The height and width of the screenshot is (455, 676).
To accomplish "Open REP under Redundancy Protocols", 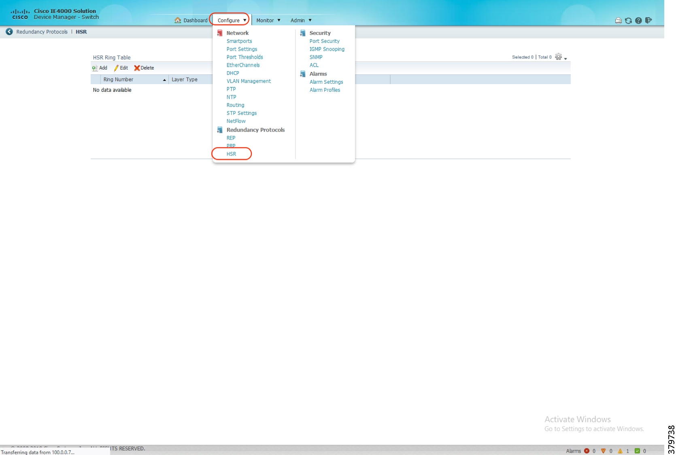I will (231, 138).
